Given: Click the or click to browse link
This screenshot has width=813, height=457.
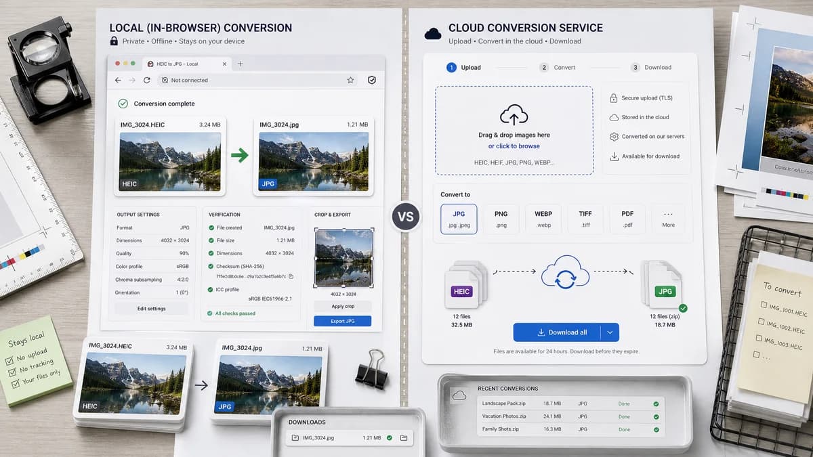Looking at the screenshot, I should [514, 146].
